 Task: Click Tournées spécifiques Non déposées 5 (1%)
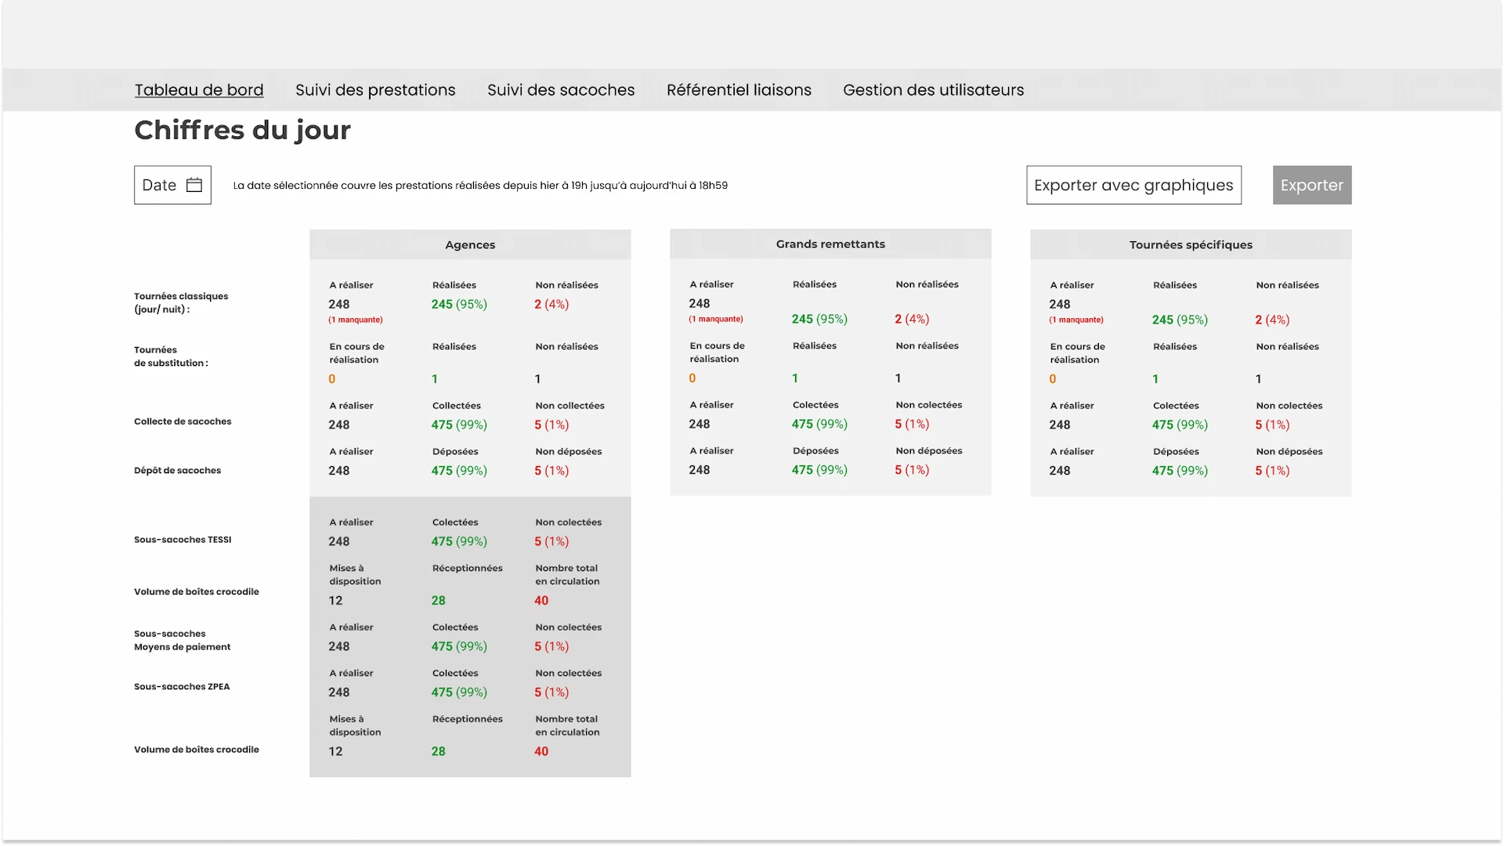point(1272,471)
